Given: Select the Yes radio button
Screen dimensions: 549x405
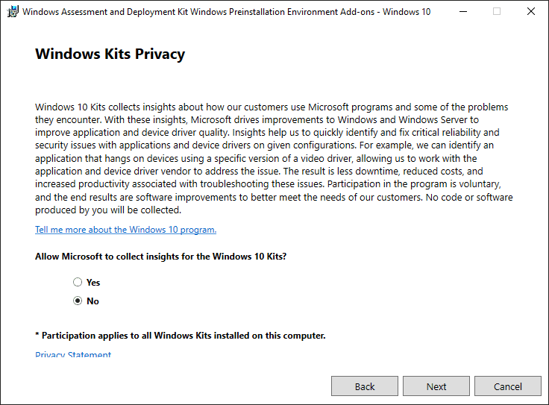Looking at the screenshot, I should point(78,283).
